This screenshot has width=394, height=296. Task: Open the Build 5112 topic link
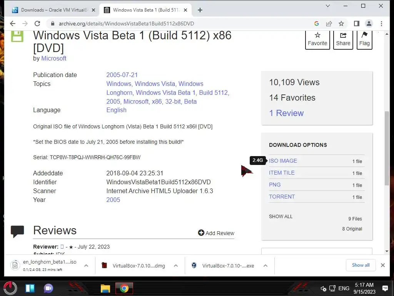pos(213,92)
